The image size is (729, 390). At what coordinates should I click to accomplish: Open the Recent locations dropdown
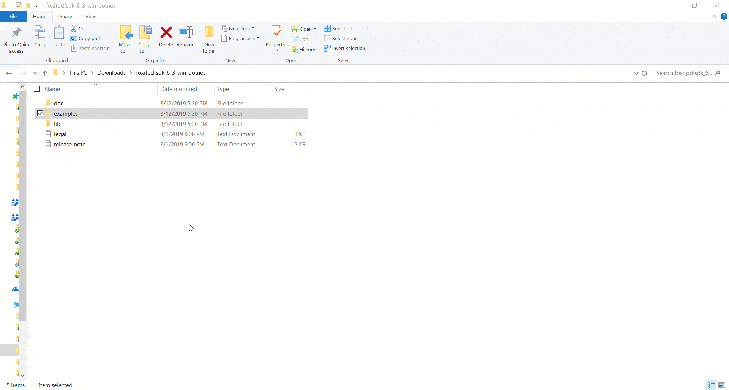pyautogui.click(x=35, y=73)
